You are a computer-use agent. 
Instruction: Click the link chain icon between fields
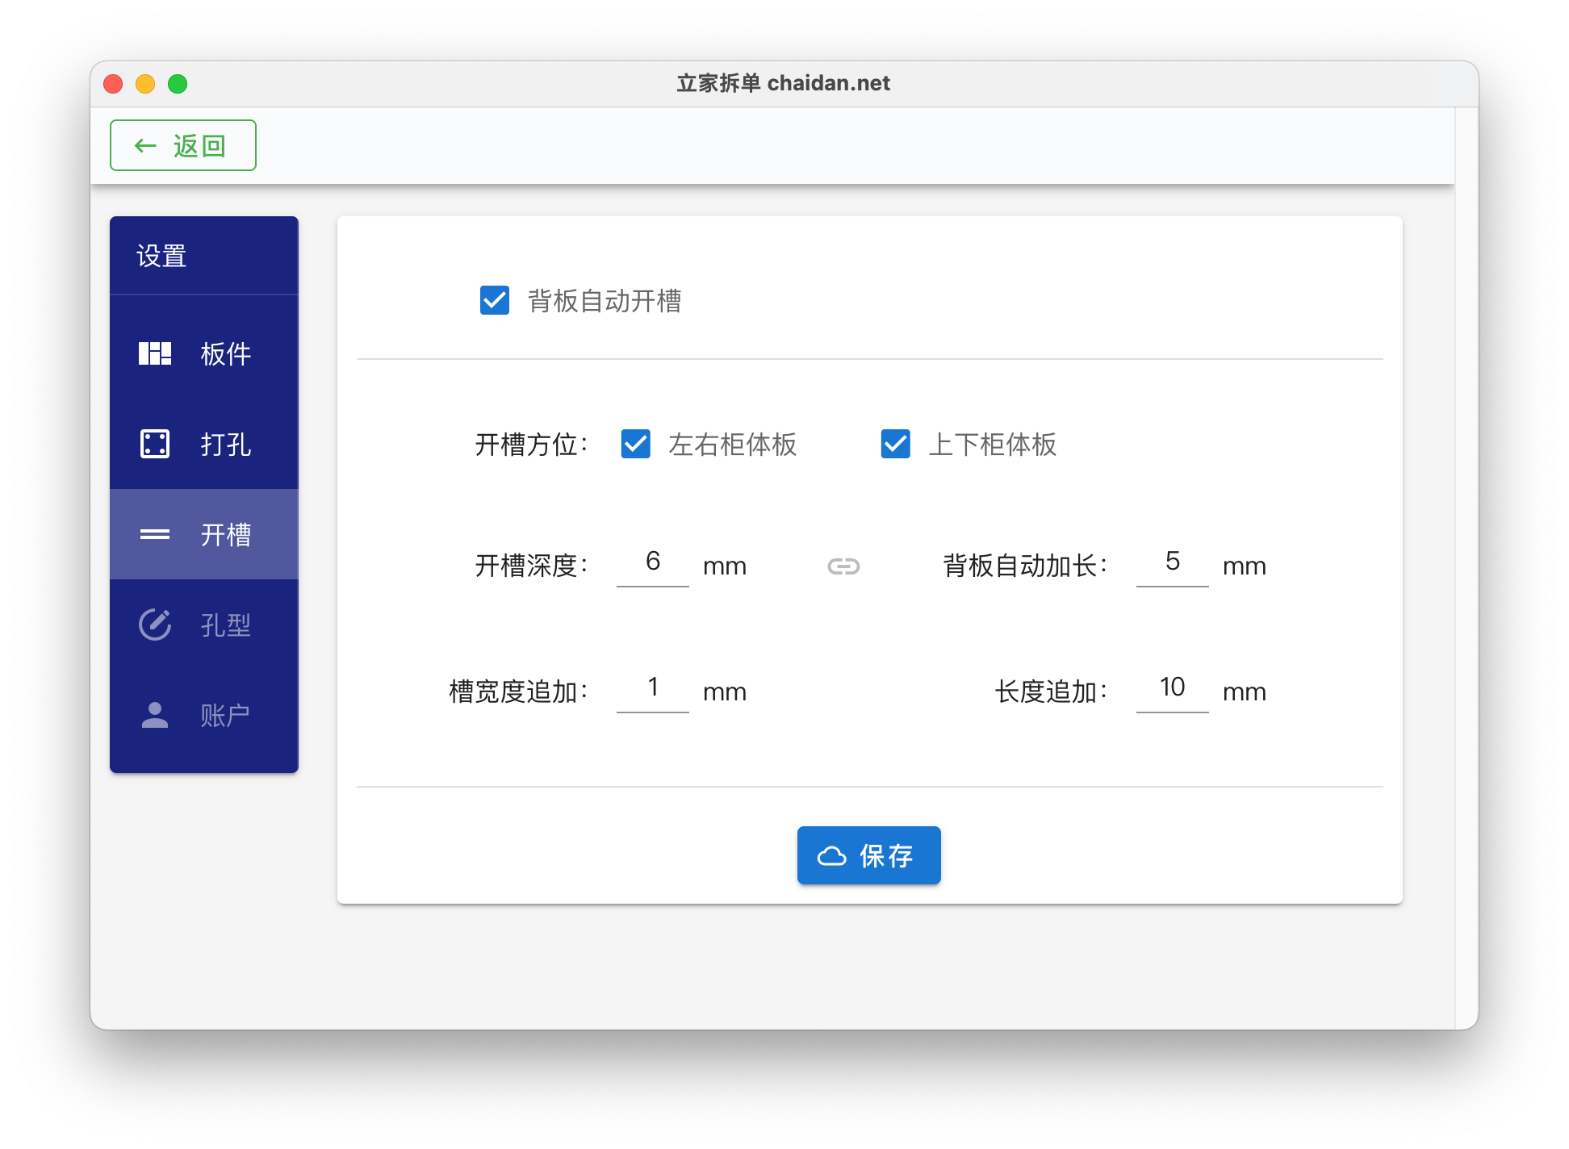pyautogui.click(x=843, y=566)
